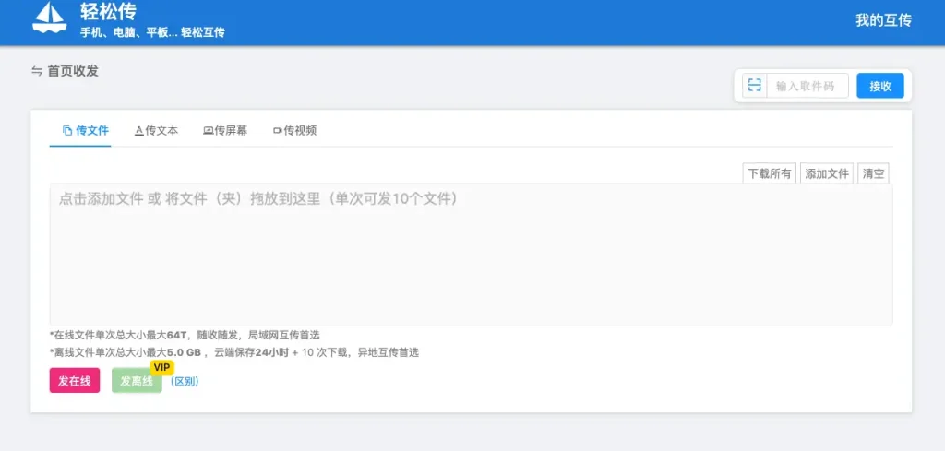This screenshot has width=945, height=451.
Task: Click the yellow VIP badge
Action: [161, 367]
